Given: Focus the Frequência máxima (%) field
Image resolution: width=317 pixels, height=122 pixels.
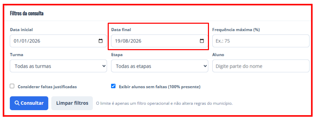Looking at the screenshot, I should point(261,41).
